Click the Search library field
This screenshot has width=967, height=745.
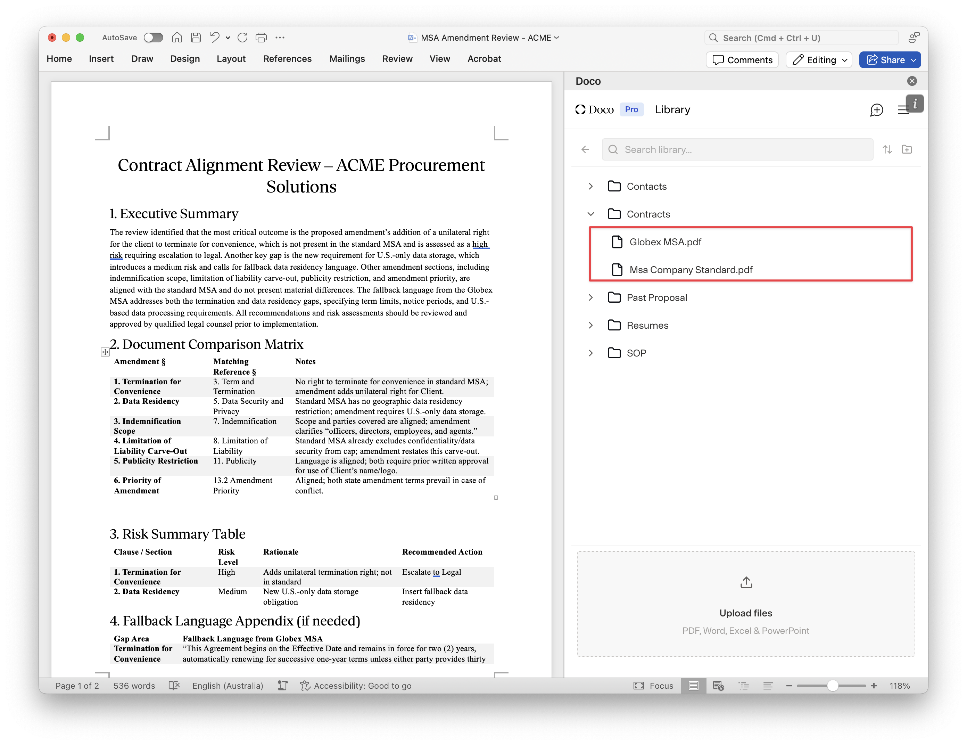(738, 150)
